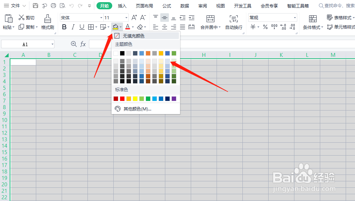Pick the black theme color swatch

[122, 53]
